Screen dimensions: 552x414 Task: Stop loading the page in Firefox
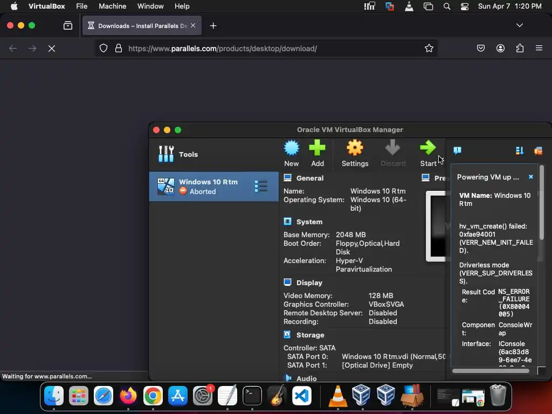pyautogui.click(x=52, y=49)
